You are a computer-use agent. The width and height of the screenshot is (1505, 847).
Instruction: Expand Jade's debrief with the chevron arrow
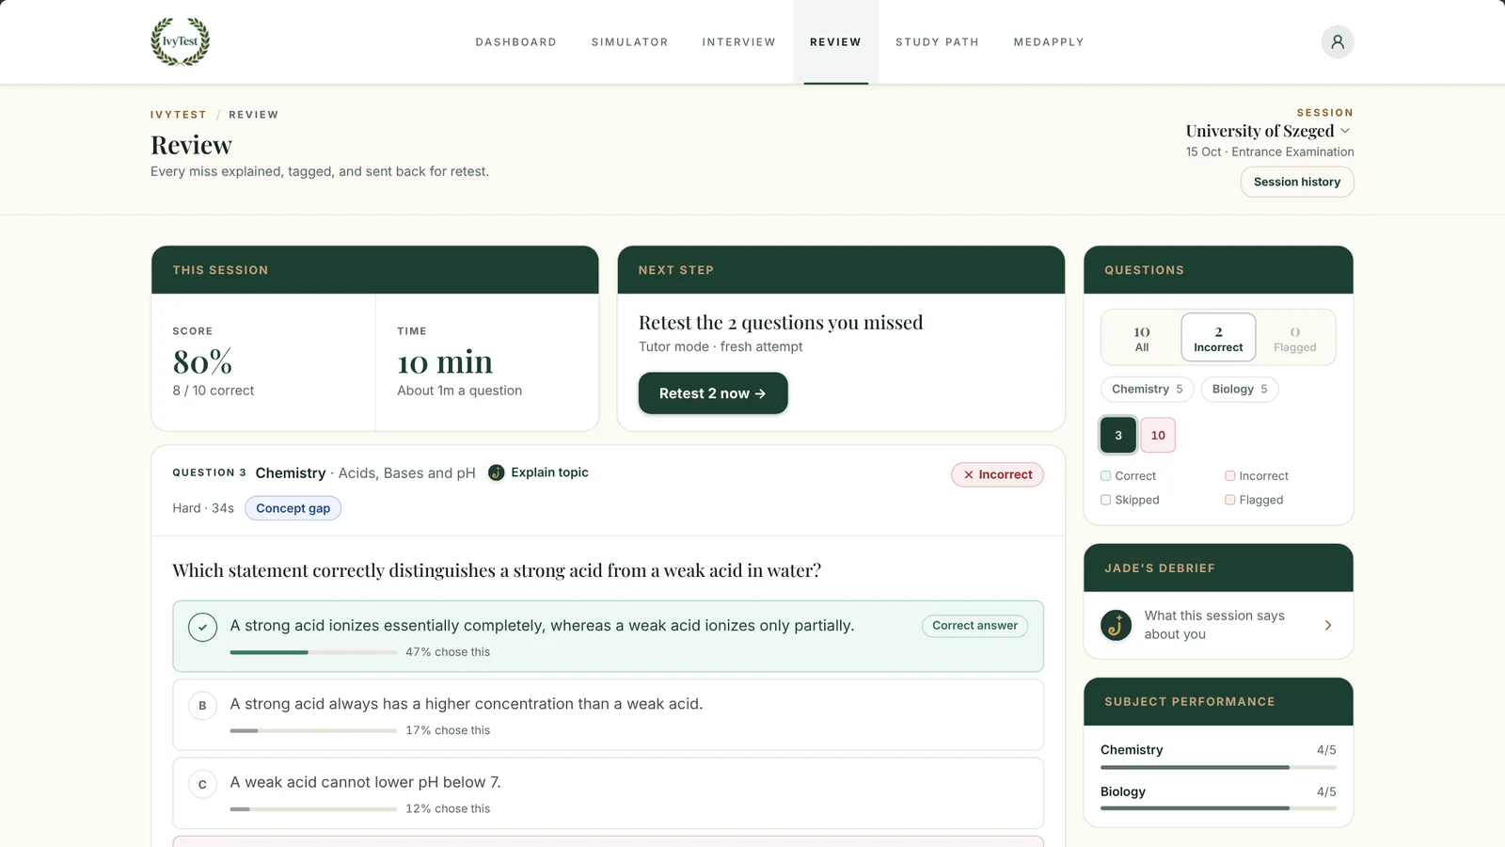coord(1328,625)
